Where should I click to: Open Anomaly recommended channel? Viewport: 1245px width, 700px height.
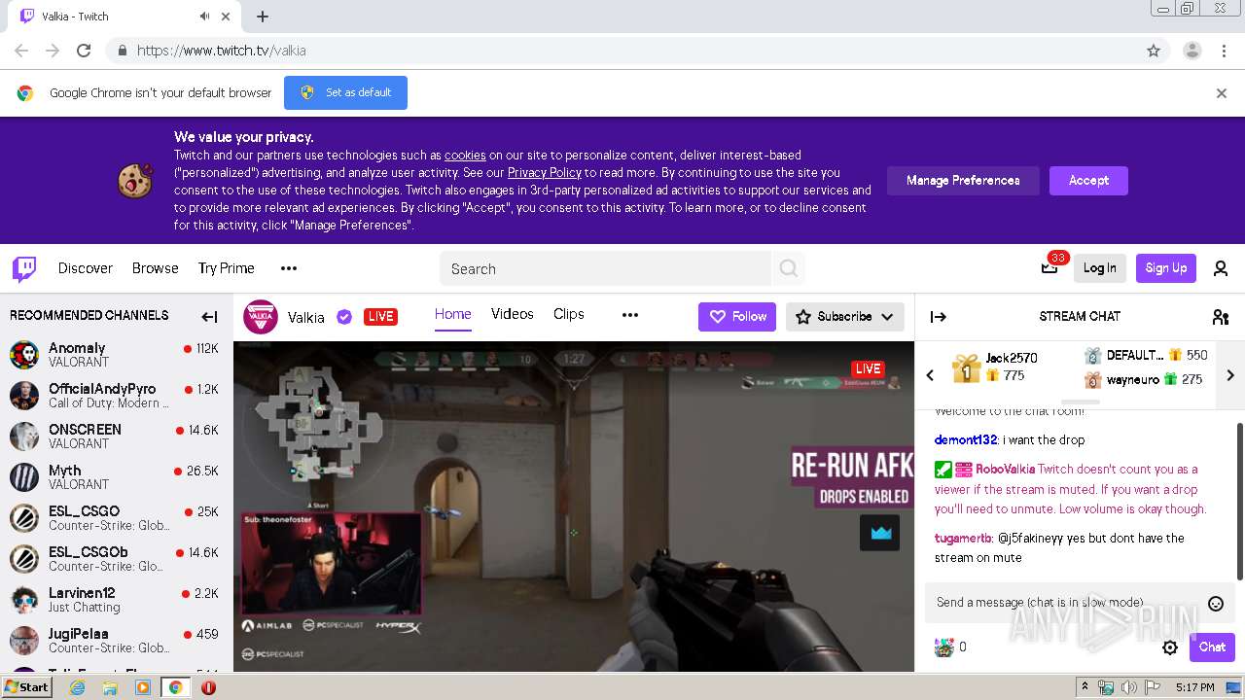click(115, 355)
